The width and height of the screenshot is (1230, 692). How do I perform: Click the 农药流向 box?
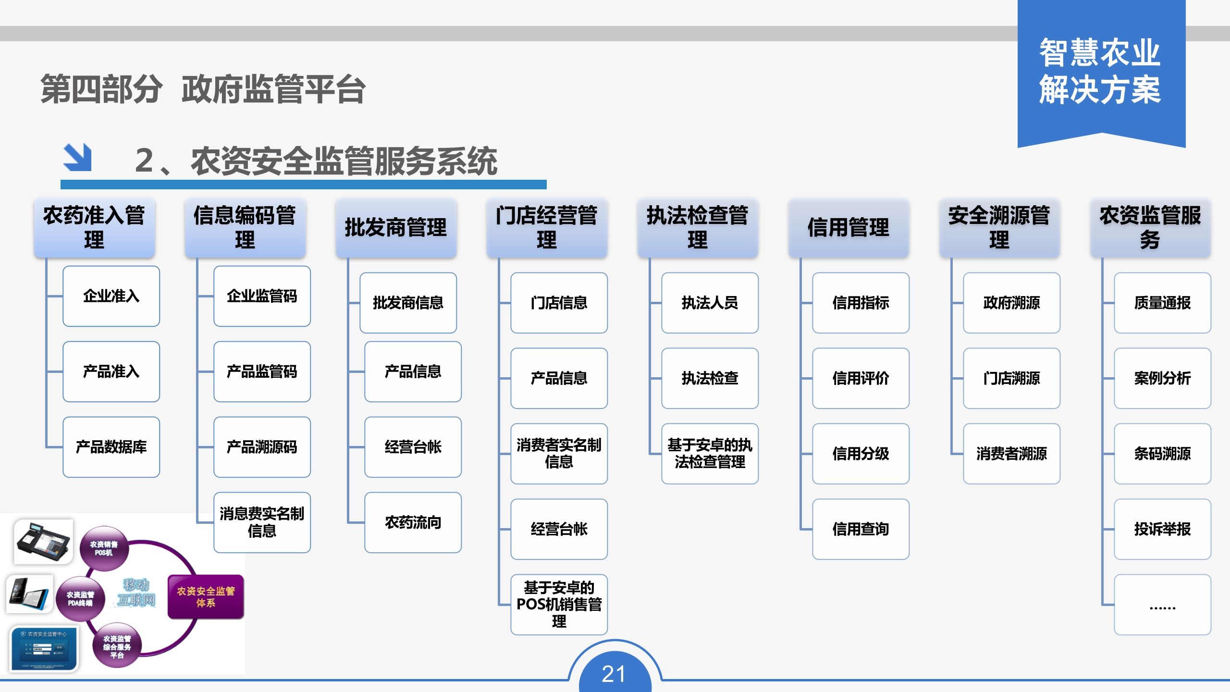tap(413, 522)
